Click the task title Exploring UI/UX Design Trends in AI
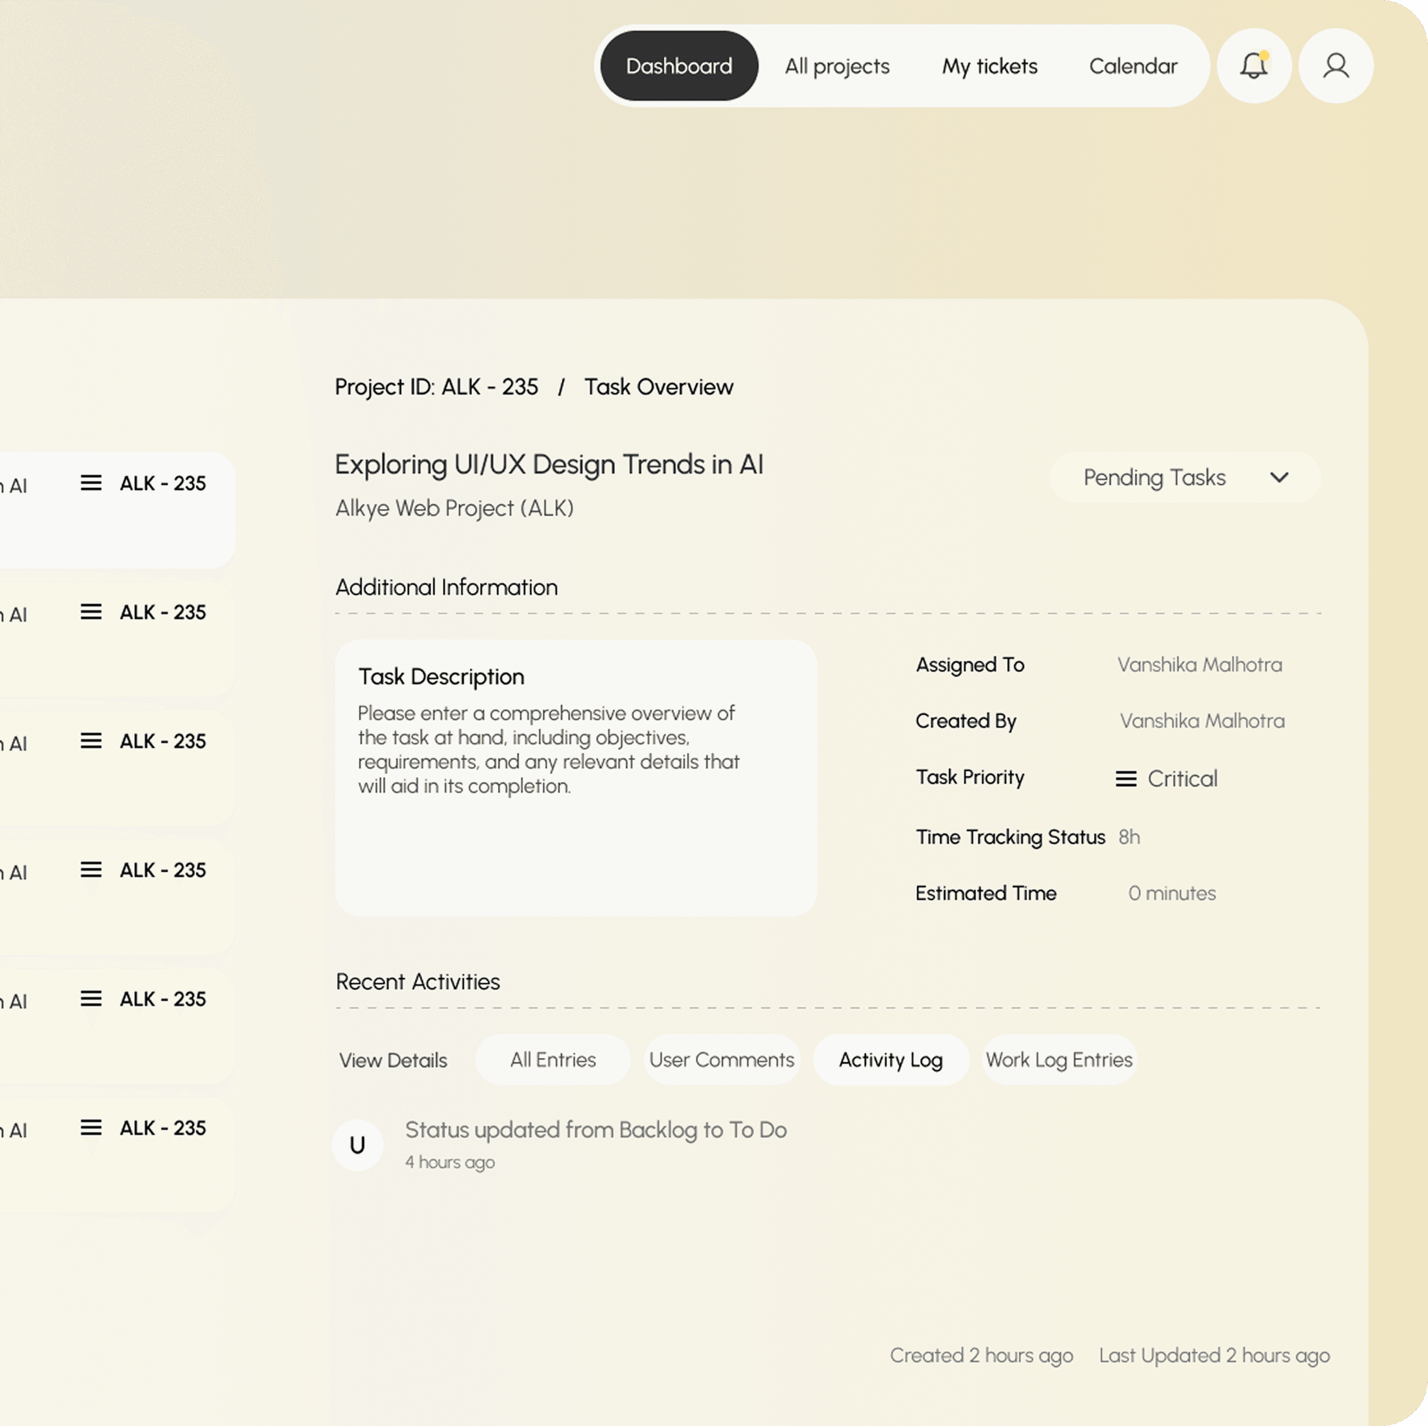 pos(549,464)
